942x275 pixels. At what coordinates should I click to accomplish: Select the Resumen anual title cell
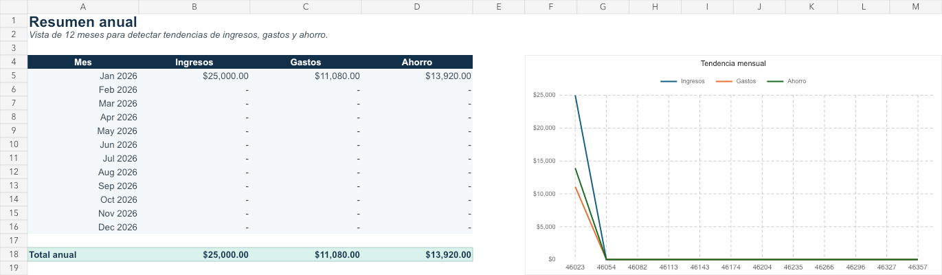[x=83, y=21]
